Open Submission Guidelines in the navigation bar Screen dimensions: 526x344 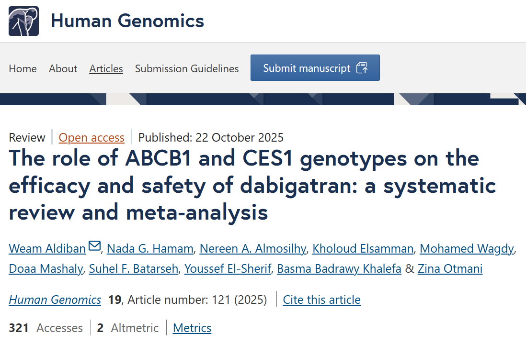click(187, 68)
